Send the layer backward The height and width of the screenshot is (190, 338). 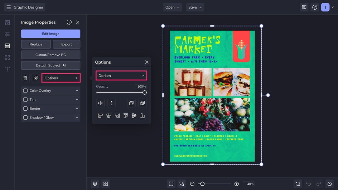[143, 103]
